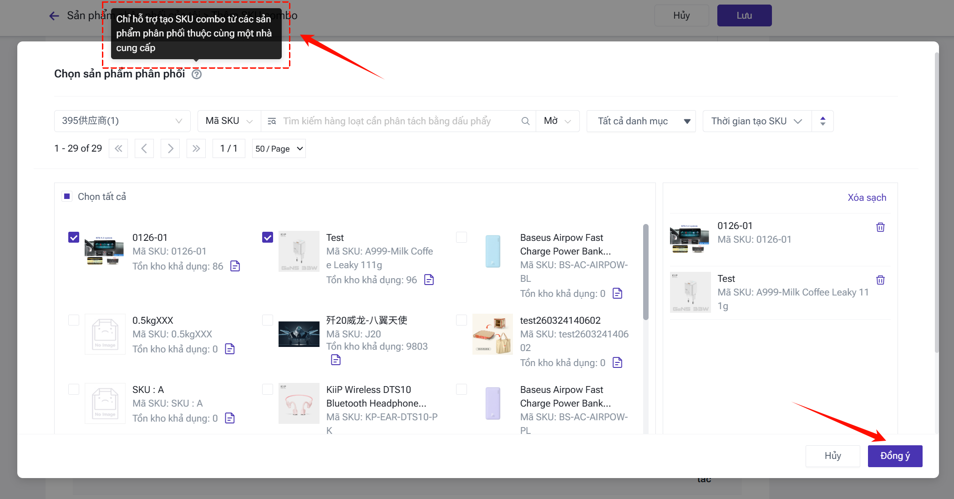The width and height of the screenshot is (954, 499).
Task: Jump to last page double arrow
Action: [x=196, y=148]
